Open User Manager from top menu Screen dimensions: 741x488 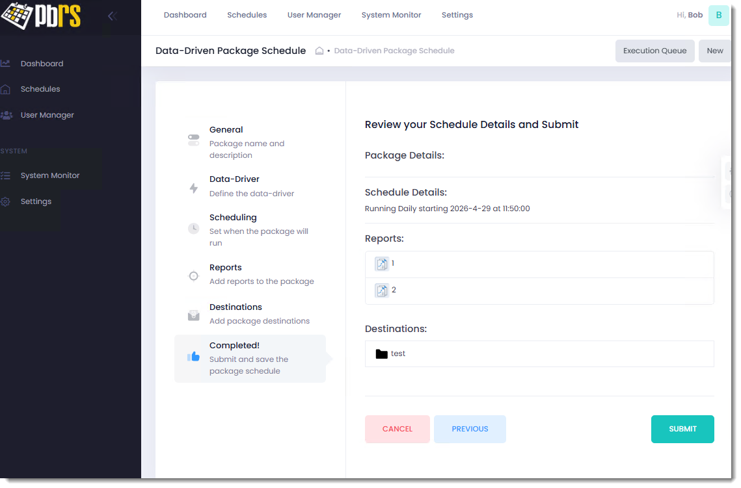pos(314,15)
